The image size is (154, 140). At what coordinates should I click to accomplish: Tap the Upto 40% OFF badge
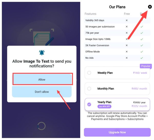pos(104,106)
